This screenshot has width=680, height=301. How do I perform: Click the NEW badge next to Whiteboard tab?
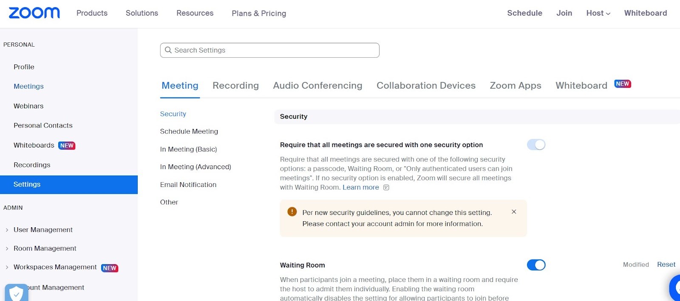622,84
